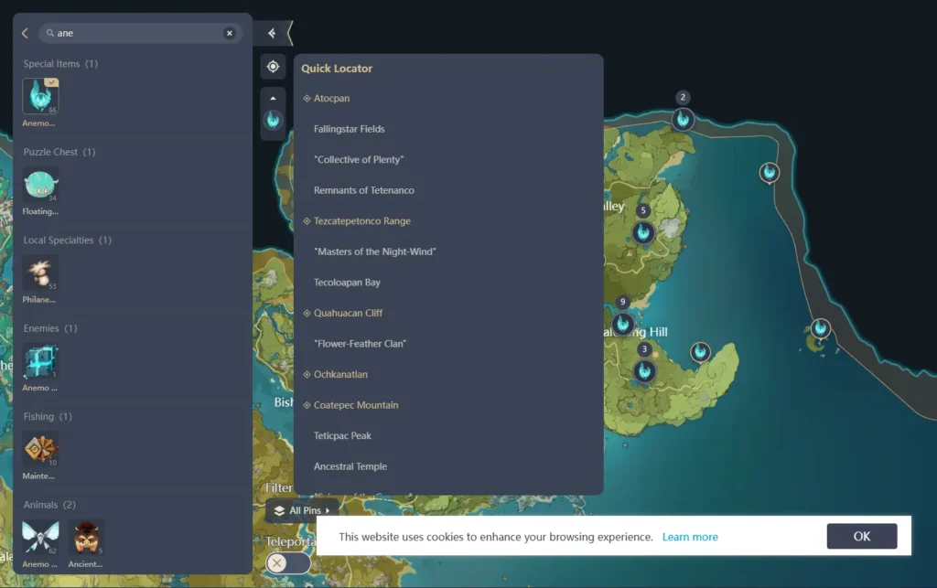Click the Anemoculus pin in the selected list

[x=273, y=121]
